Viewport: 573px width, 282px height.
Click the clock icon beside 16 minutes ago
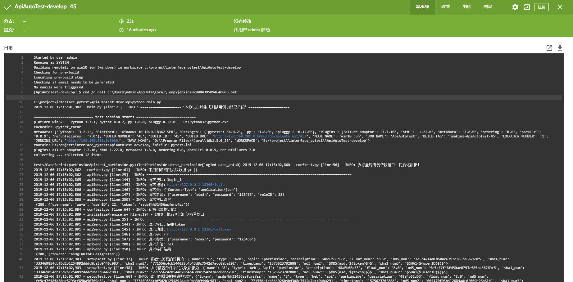click(121, 30)
